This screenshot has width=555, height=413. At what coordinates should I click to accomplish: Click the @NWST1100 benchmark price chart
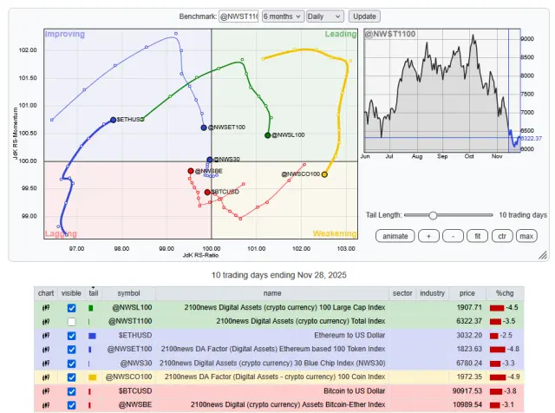tap(442, 91)
